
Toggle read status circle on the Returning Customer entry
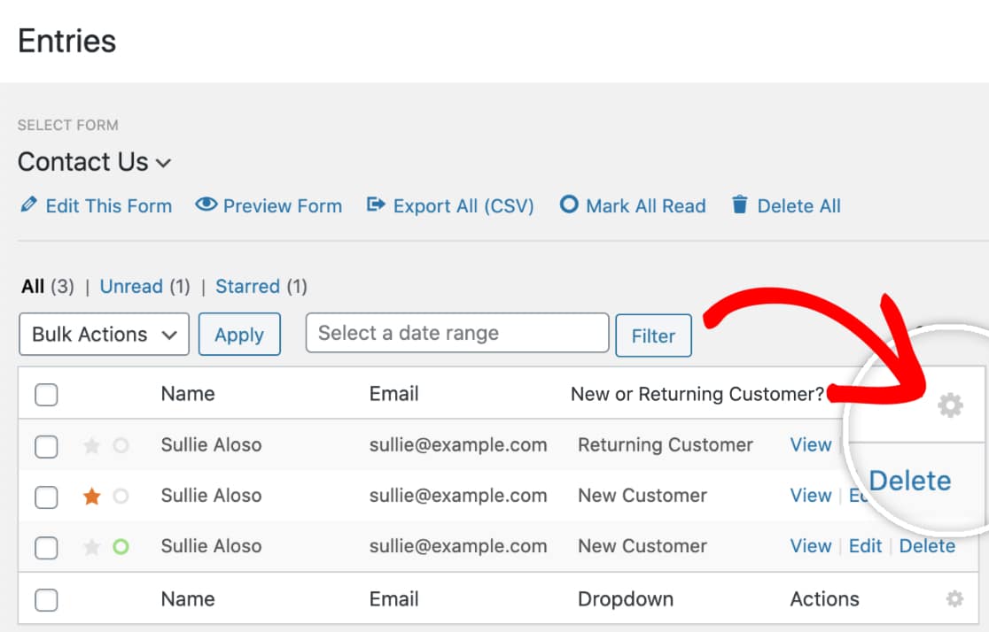tap(121, 446)
